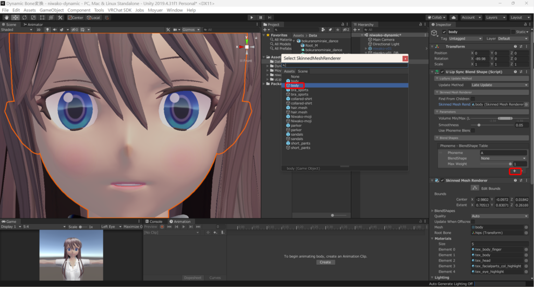Open the Update Method dropdown

(x=500, y=85)
